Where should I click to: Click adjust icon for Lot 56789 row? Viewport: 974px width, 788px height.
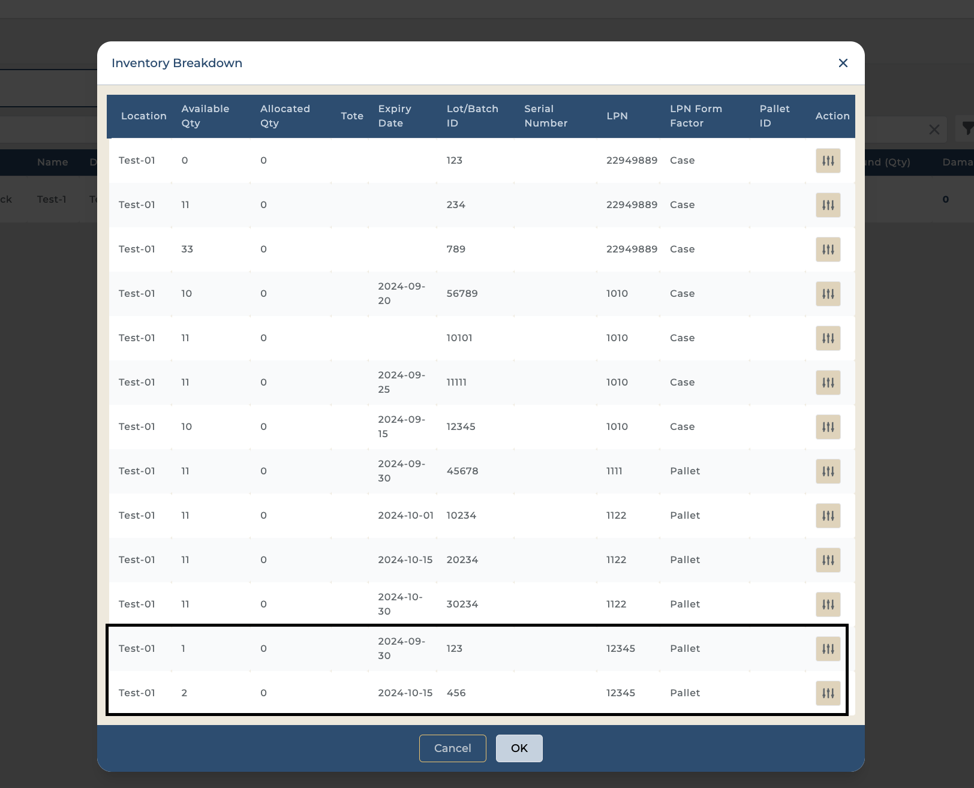828,294
